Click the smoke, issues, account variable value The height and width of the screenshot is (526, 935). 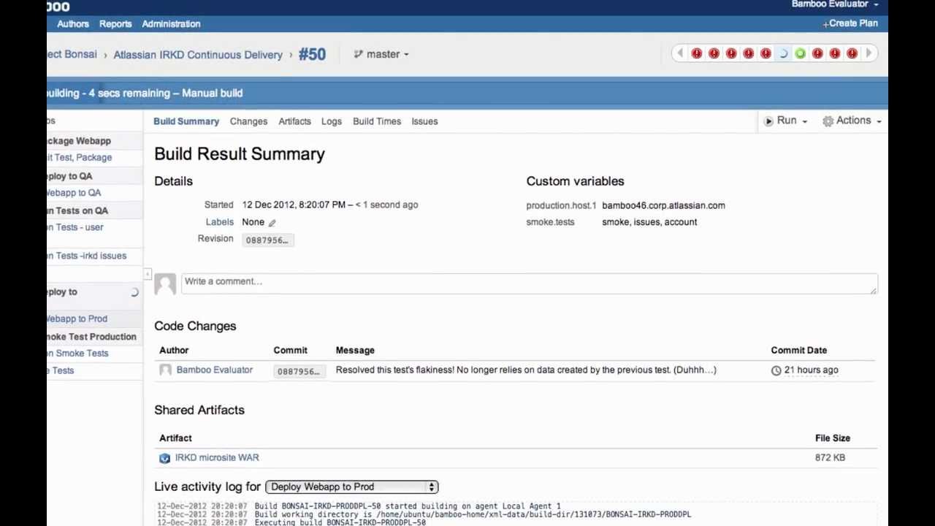coord(649,222)
